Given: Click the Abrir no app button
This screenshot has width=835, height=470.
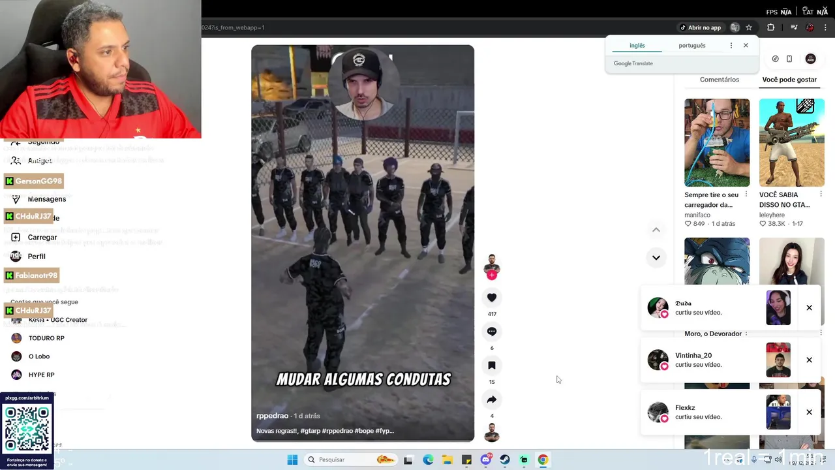Looking at the screenshot, I should [x=701, y=27].
